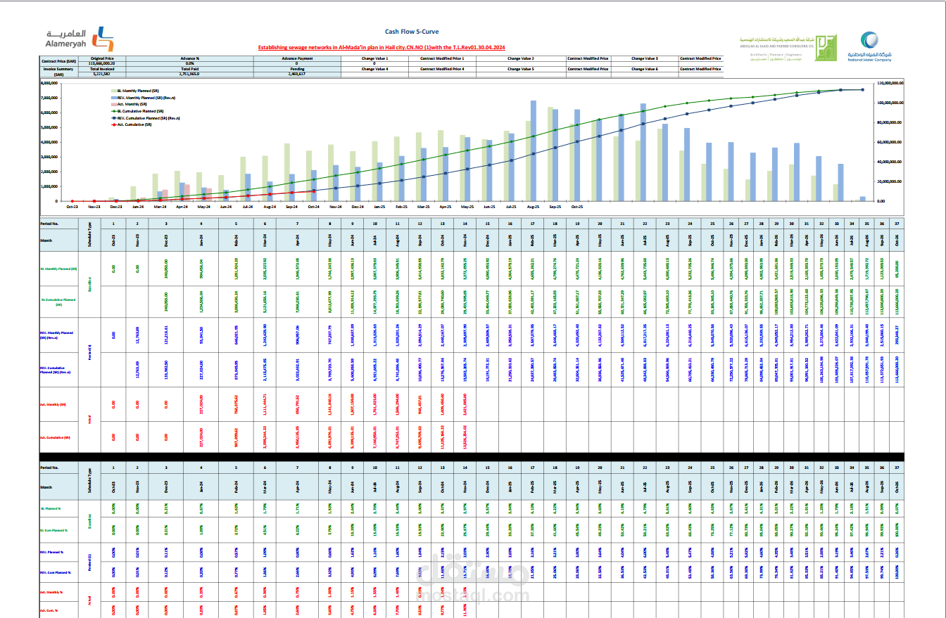Click the 60,000,000.00 right axis label
This screenshot has height=618, width=946.
click(x=888, y=142)
